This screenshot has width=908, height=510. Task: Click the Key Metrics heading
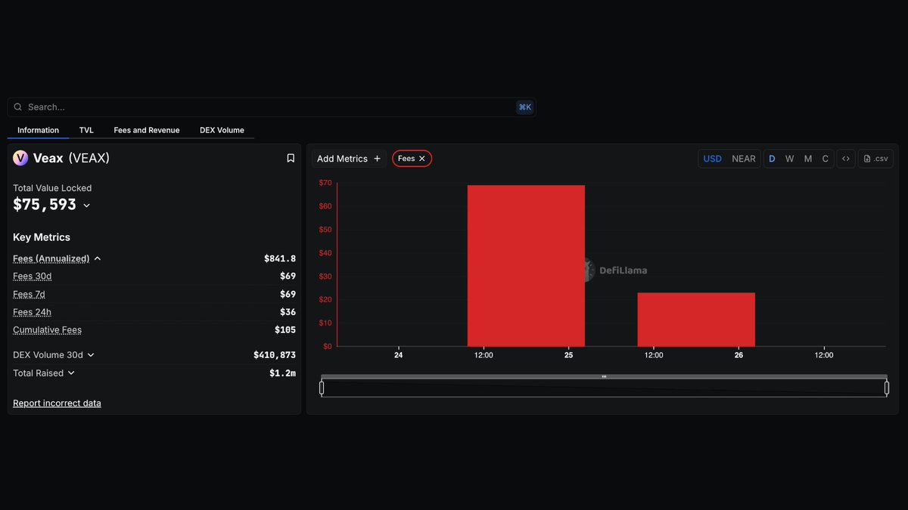[x=42, y=237]
